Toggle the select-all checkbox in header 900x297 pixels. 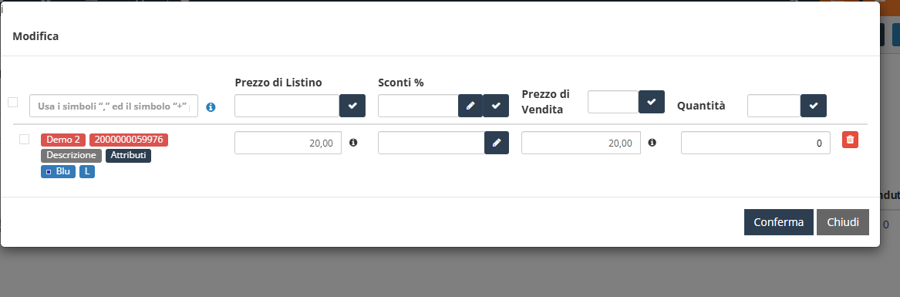[12, 103]
